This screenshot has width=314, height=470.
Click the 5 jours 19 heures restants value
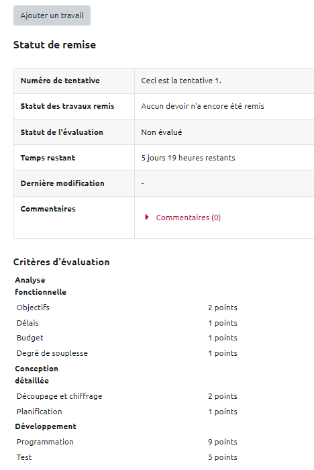click(188, 158)
